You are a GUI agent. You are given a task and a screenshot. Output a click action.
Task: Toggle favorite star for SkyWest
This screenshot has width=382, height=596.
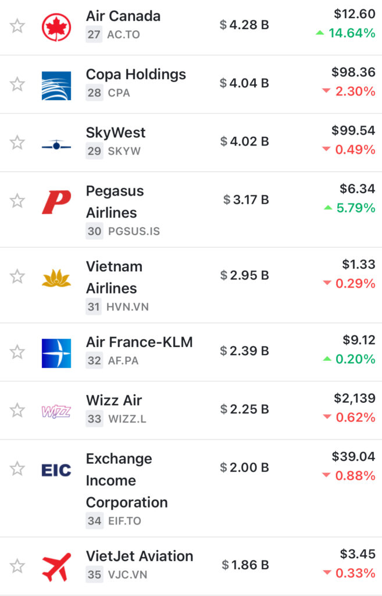pos(17,143)
